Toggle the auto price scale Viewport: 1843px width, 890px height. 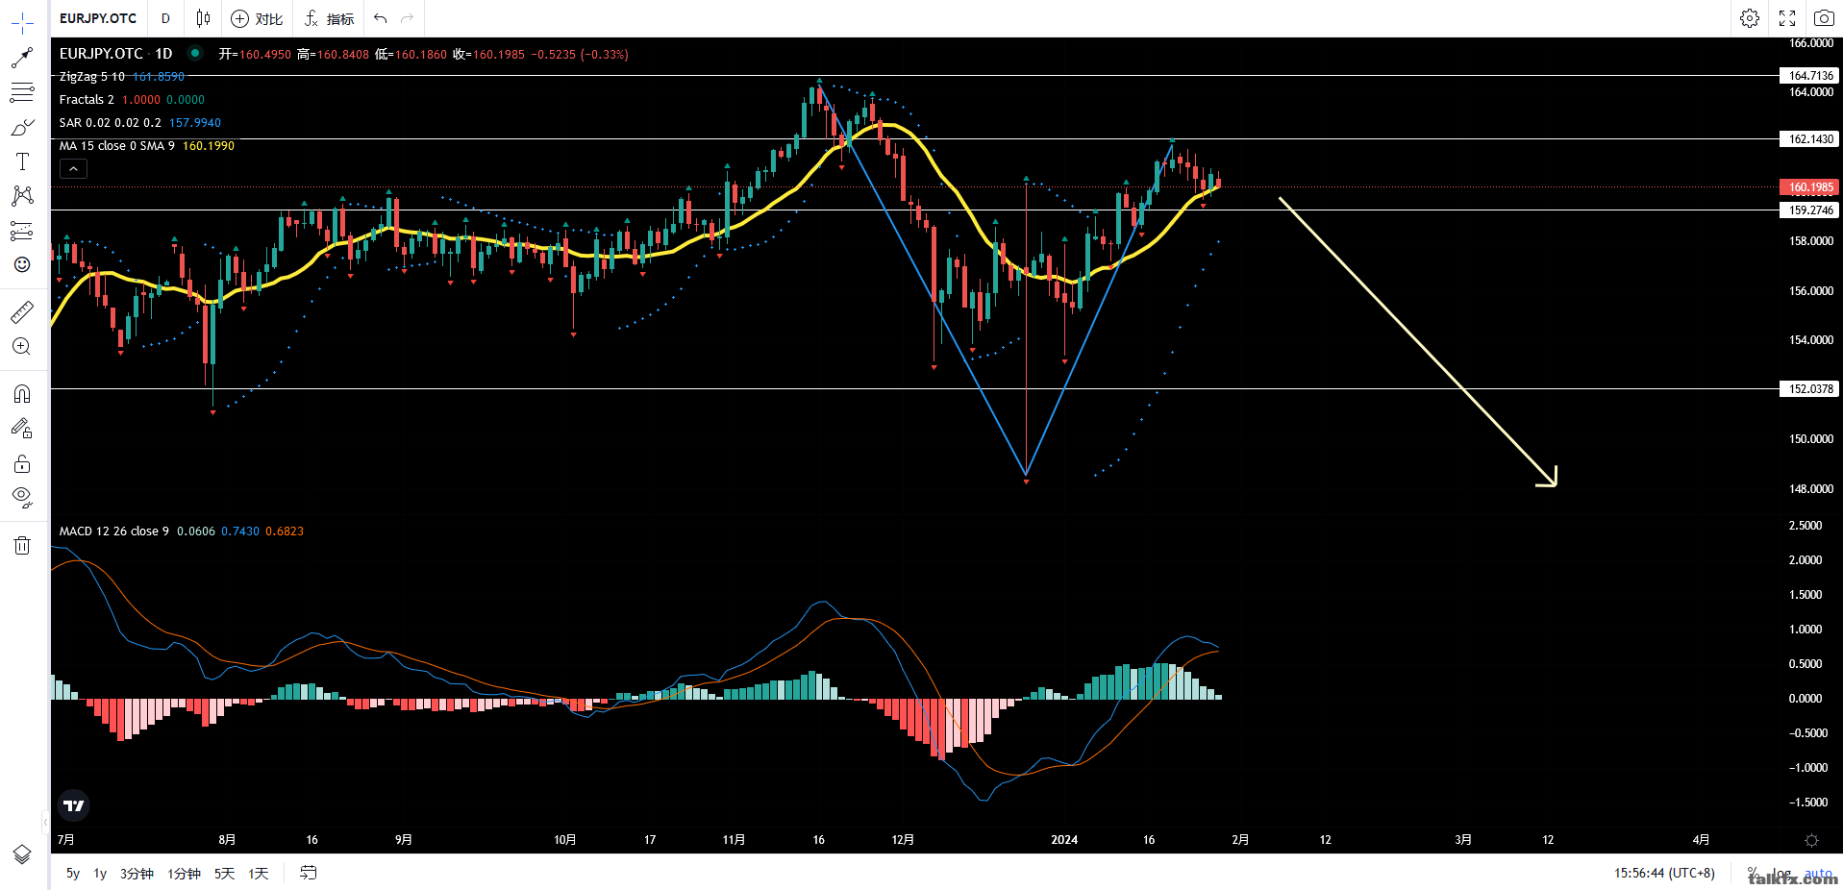tap(1818, 874)
